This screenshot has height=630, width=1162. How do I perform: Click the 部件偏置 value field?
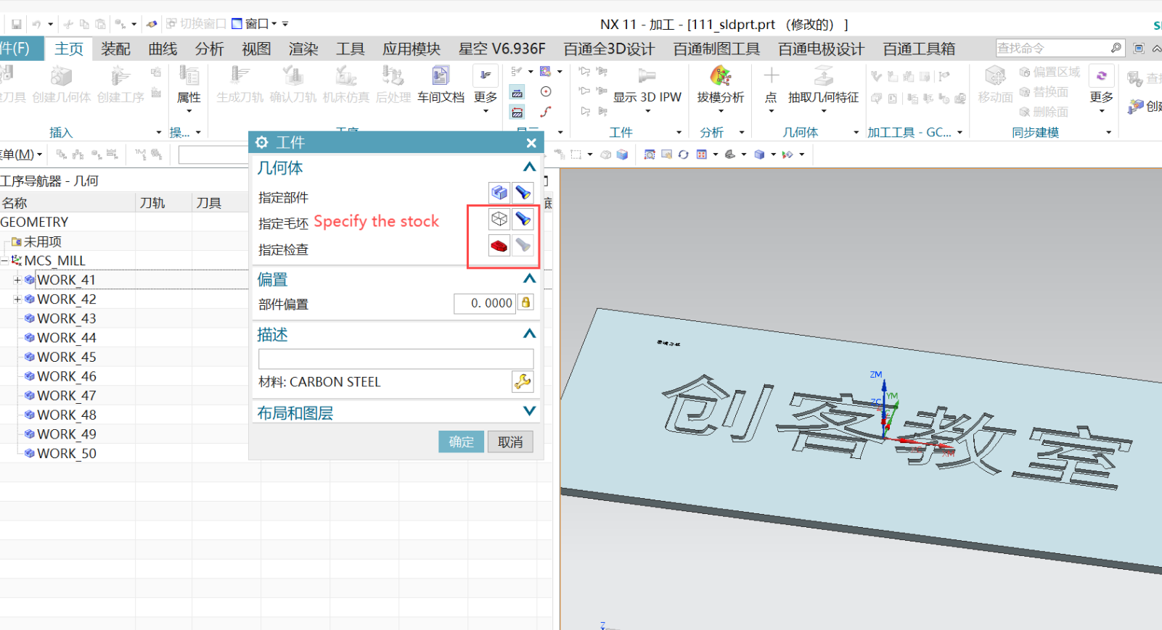tap(485, 303)
